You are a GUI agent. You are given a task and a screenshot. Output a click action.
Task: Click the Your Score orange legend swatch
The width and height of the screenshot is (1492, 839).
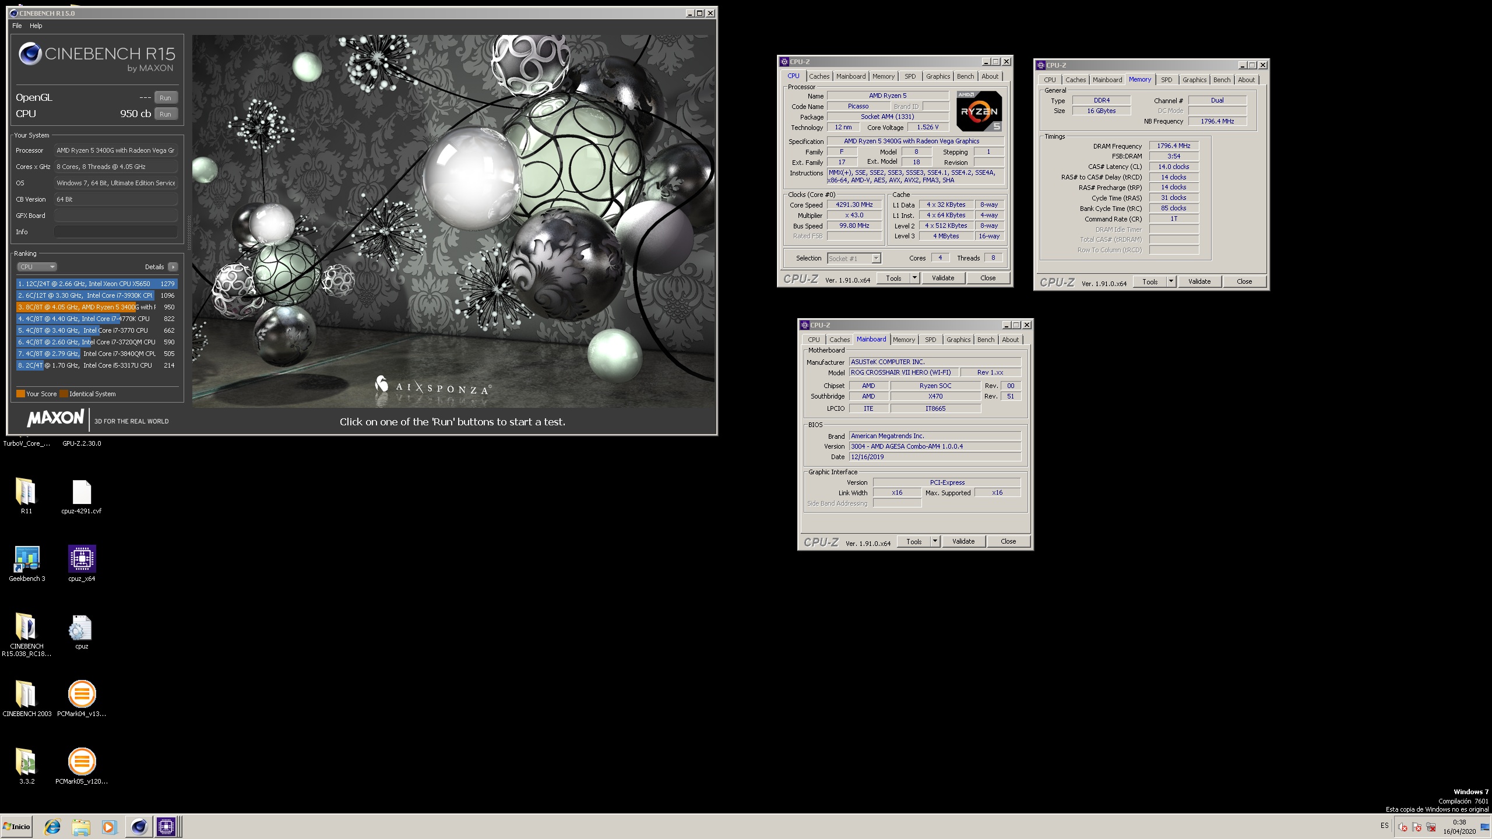(x=20, y=394)
